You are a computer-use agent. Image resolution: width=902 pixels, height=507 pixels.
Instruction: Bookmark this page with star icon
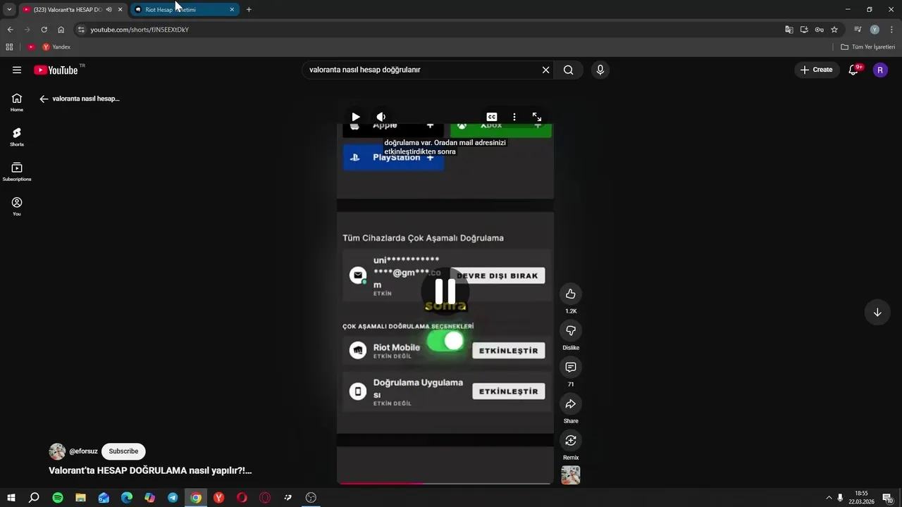[x=834, y=30]
